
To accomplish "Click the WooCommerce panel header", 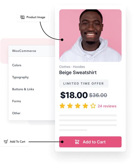I will 32,51.
